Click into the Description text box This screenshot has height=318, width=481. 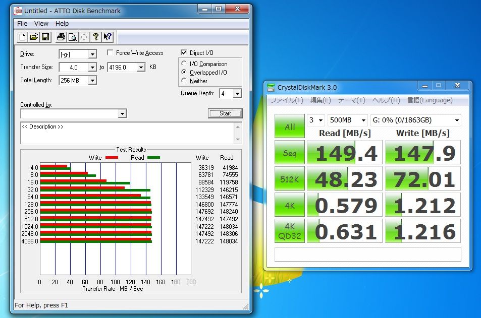[x=128, y=133]
